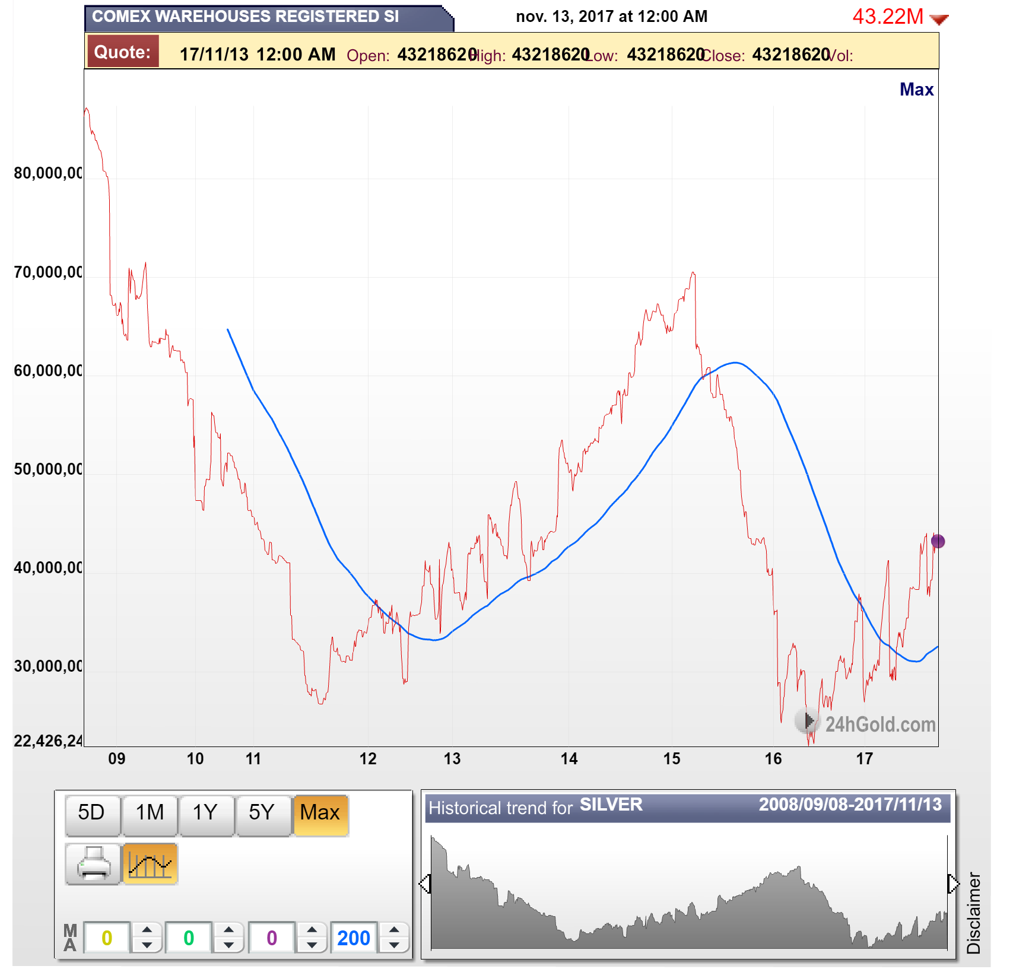Screen dimensions: 1013x969
Task: Click the x-axis year label 13
Action: pyautogui.click(x=452, y=758)
